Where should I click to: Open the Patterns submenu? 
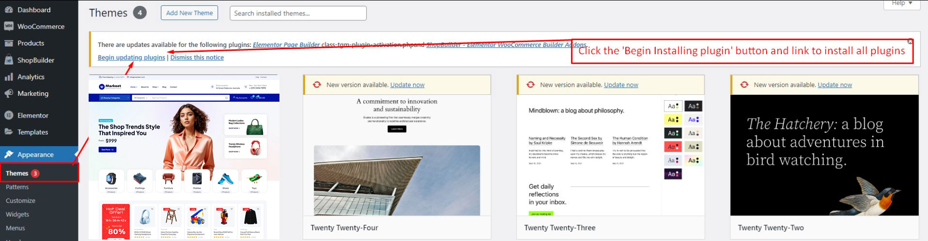coord(17,187)
